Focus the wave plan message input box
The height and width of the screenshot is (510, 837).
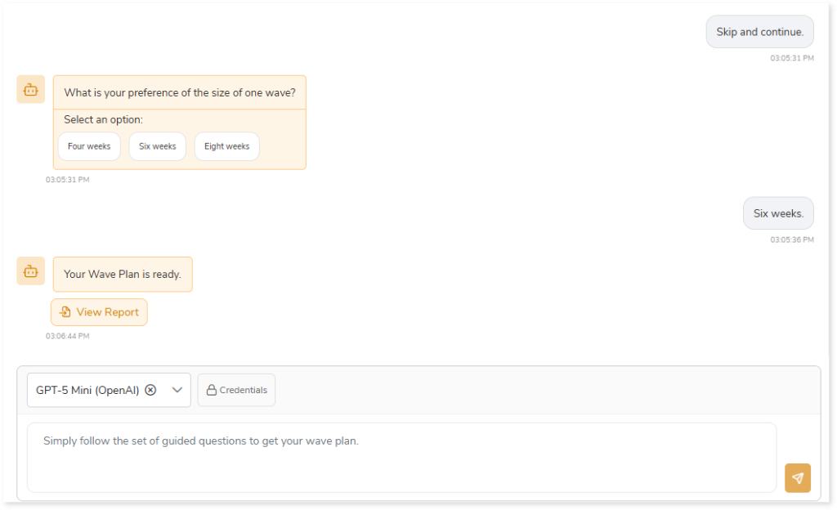pos(401,458)
